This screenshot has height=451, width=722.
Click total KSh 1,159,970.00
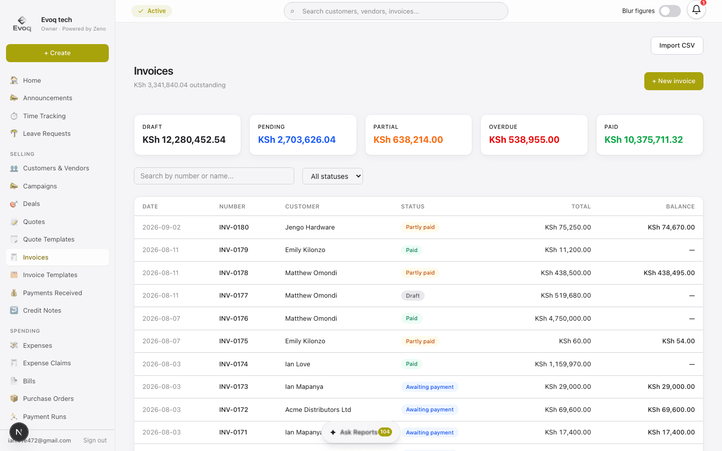point(563,364)
